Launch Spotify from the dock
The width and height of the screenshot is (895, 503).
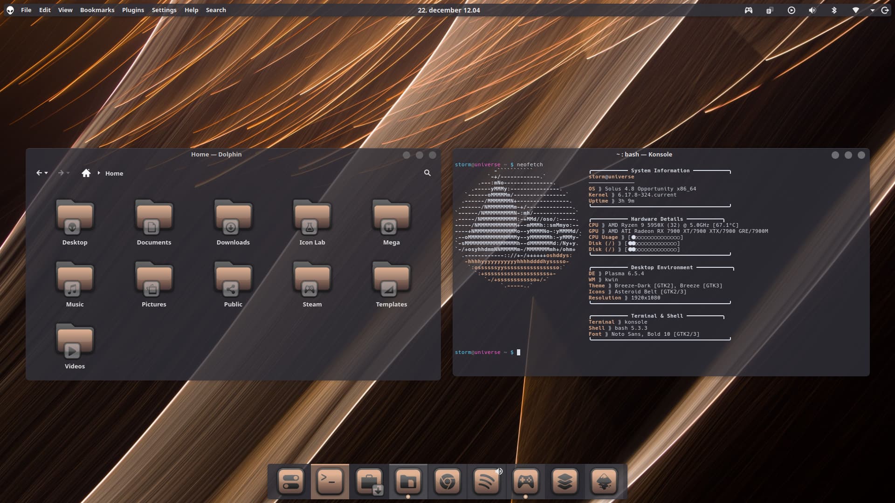click(x=486, y=481)
